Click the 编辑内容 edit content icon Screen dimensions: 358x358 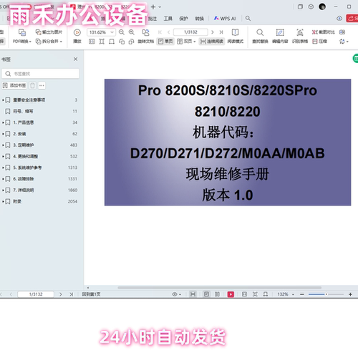tap(280, 32)
